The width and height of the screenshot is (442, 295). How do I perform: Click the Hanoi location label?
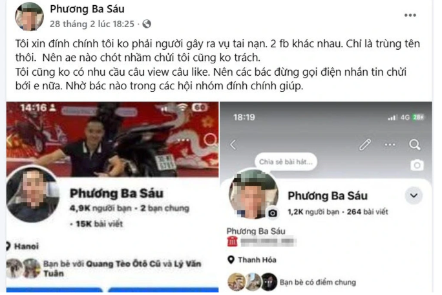pos(26,246)
